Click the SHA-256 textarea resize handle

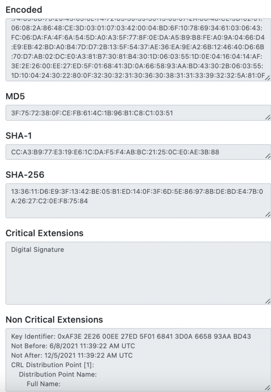(268, 214)
